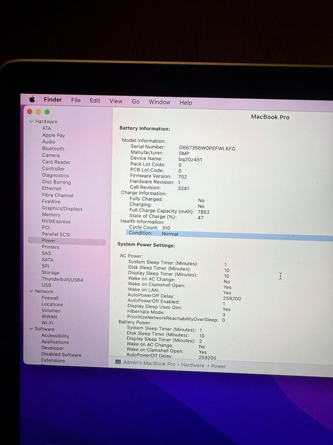This screenshot has height=445, width=333.
Task: Click Power in the path bar
Action: pyautogui.click(x=219, y=366)
